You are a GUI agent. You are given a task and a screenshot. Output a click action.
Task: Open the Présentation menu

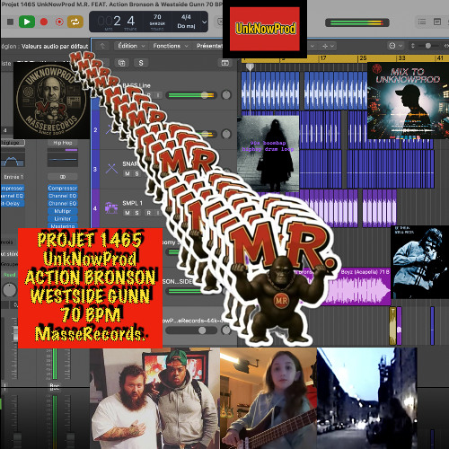point(209,46)
